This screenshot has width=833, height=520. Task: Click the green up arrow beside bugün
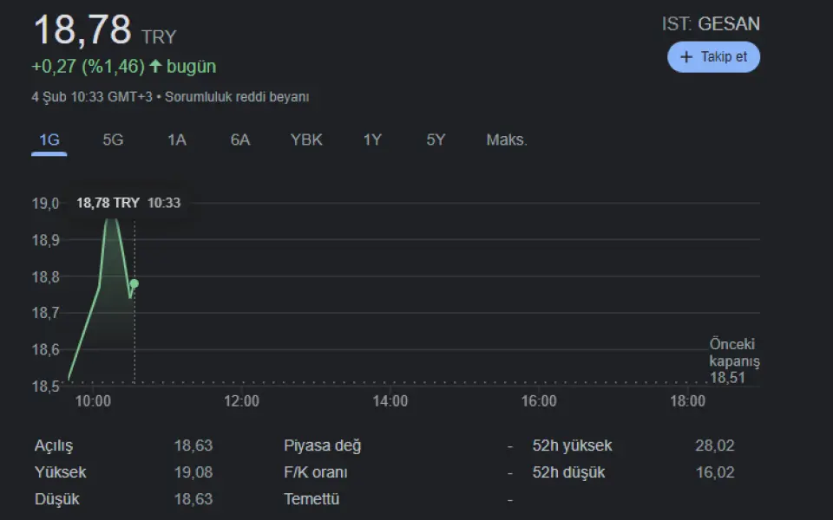155,67
